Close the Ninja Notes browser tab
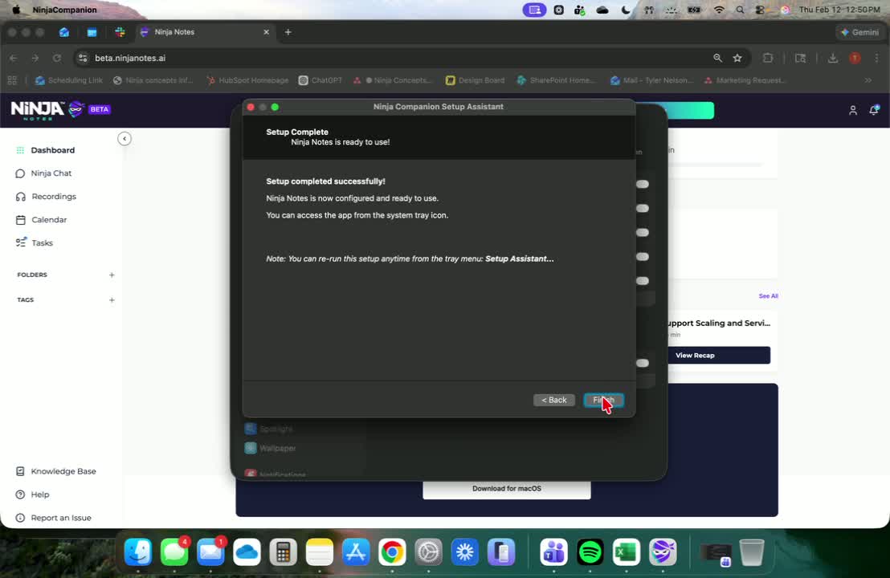 pyautogui.click(x=266, y=32)
